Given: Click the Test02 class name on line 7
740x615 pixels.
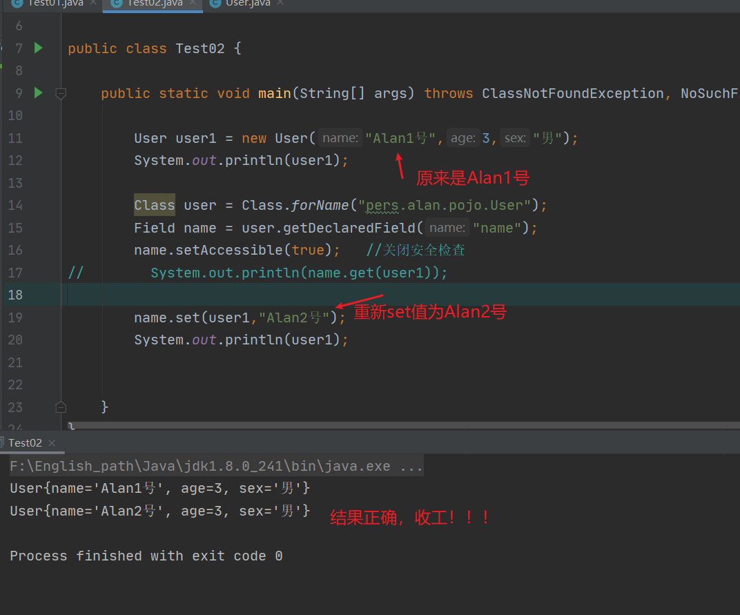Looking at the screenshot, I should click(x=199, y=48).
